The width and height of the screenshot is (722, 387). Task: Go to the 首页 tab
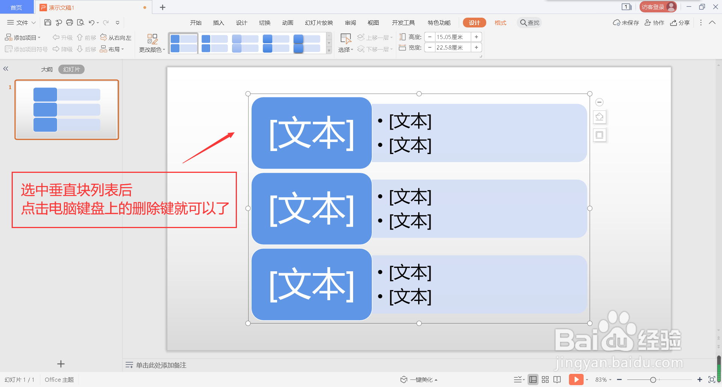pos(16,7)
